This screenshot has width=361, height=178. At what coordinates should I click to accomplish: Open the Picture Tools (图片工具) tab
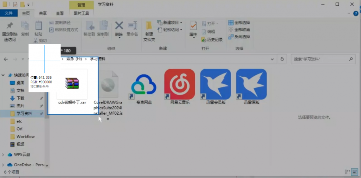point(81,13)
